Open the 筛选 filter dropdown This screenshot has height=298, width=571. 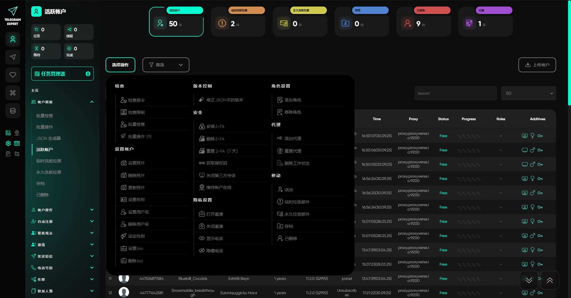pyautogui.click(x=166, y=65)
